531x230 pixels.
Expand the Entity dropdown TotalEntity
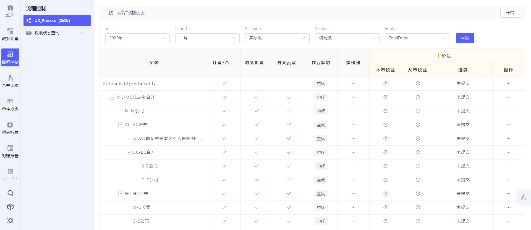click(x=417, y=38)
